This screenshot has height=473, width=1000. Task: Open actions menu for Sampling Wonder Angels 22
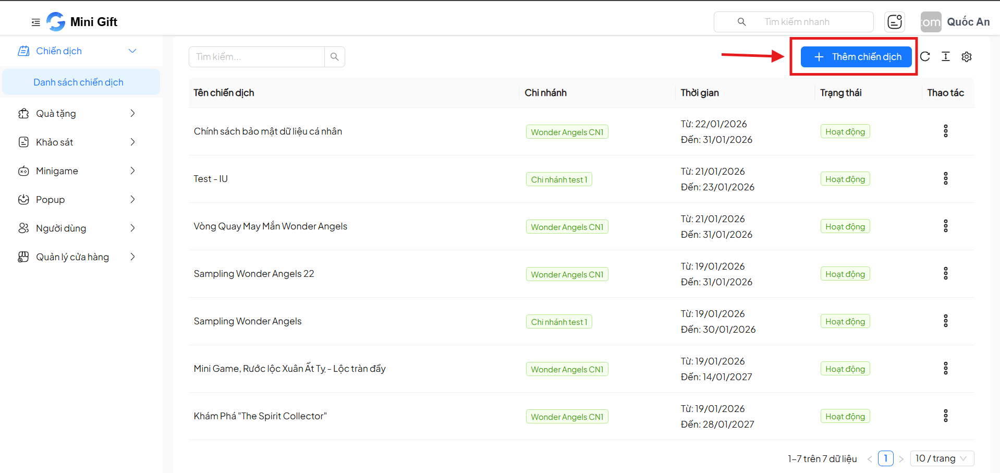click(945, 273)
